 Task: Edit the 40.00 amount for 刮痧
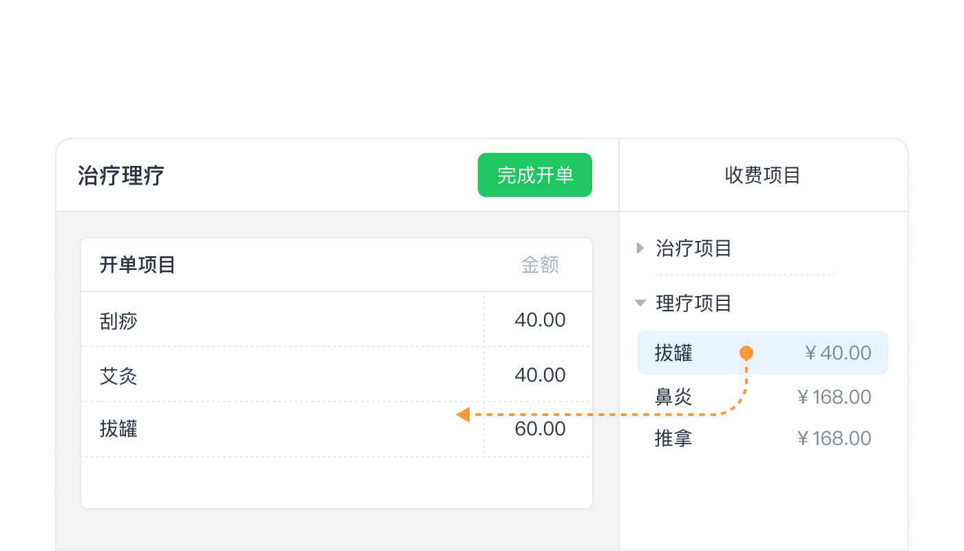(540, 320)
